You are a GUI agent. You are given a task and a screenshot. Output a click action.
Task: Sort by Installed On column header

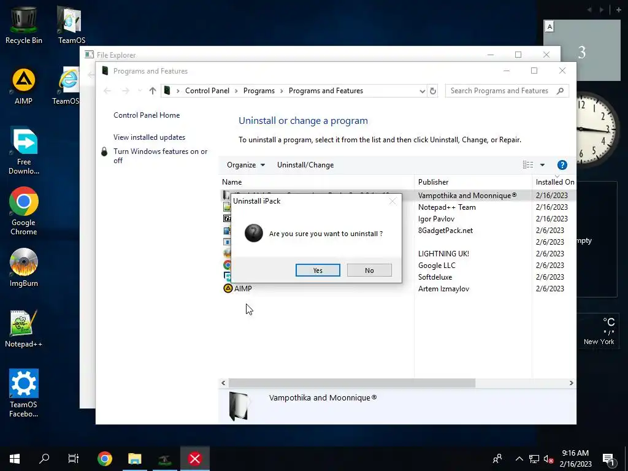(554, 182)
